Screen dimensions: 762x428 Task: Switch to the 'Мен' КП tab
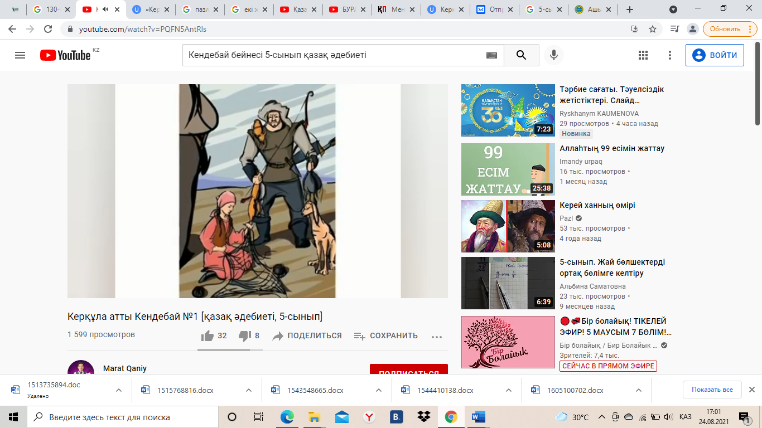click(397, 9)
